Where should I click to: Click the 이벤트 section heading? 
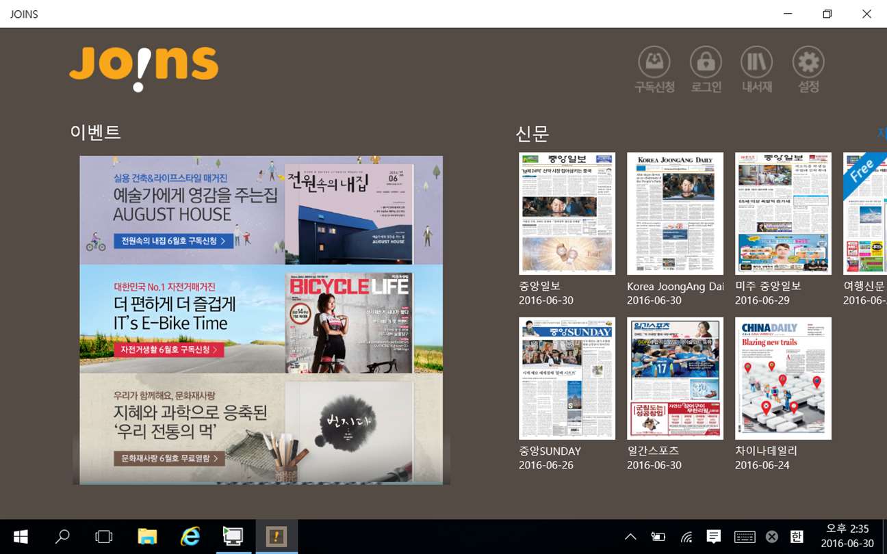95,132
